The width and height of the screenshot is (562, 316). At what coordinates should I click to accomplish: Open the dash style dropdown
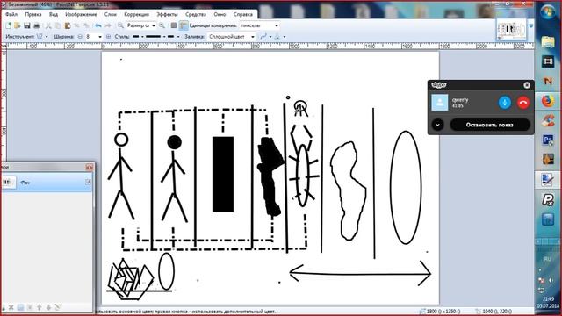click(155, 37)
